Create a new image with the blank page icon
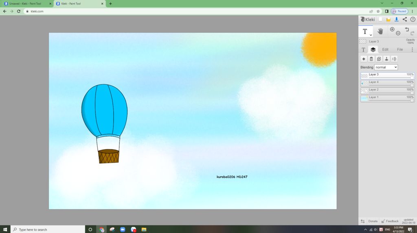The image size is (417, 233). coord(380,19)
